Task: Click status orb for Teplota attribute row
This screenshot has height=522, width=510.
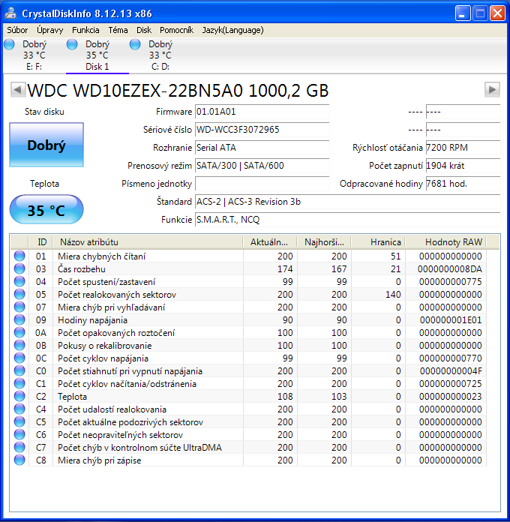Action: (x=19, y=397)
